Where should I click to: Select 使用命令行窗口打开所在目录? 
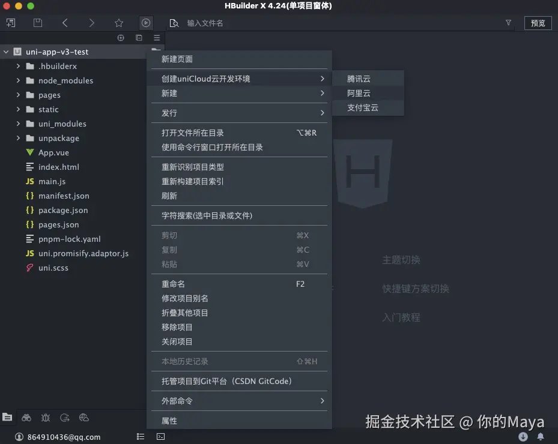(x=239, y=147)
